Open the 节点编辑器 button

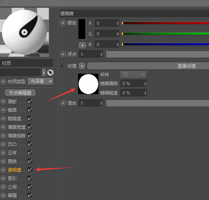(20, 93)
